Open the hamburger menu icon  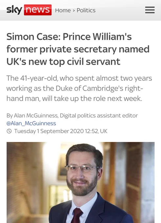point(150,10)
